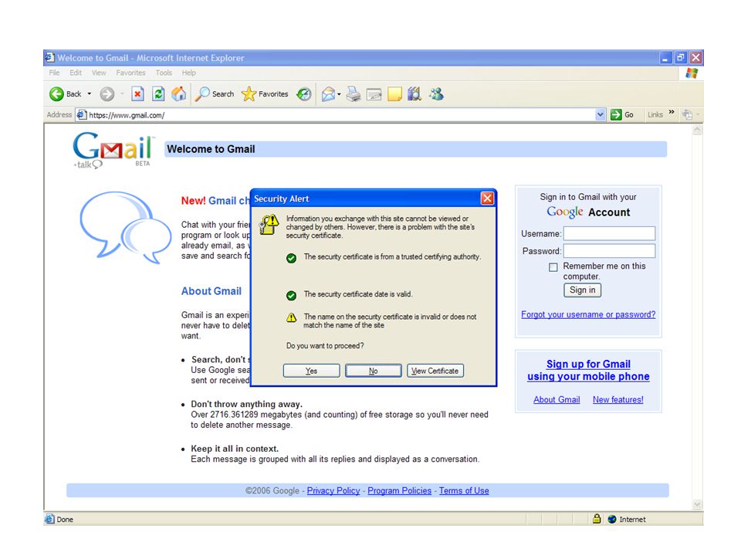This screenshot has height=556, width=741.
Task: Click the padlock icon in the status bar
Action: pyautogui.click(x=597, y=519)
